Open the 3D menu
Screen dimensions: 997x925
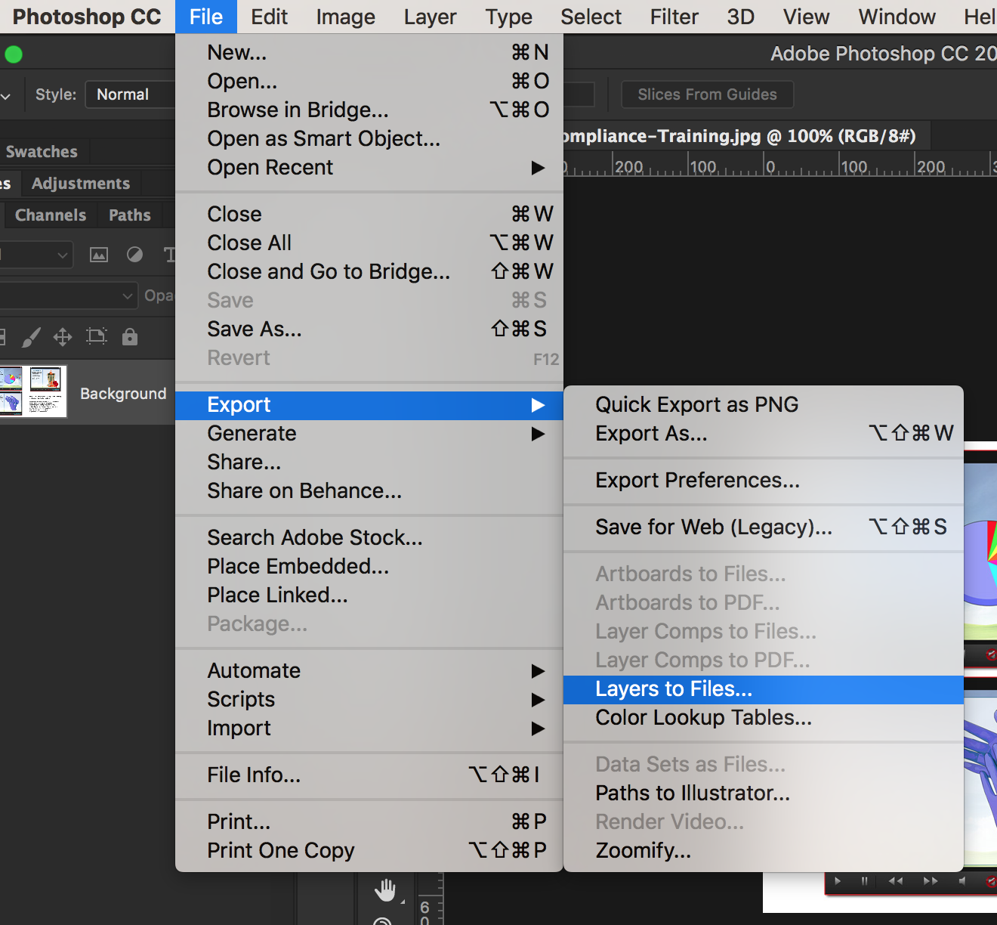point(740,17)
